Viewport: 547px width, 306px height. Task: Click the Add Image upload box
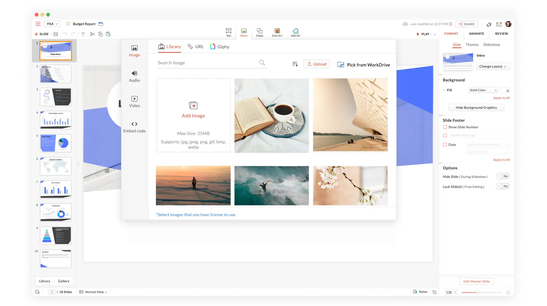[193, 115]
